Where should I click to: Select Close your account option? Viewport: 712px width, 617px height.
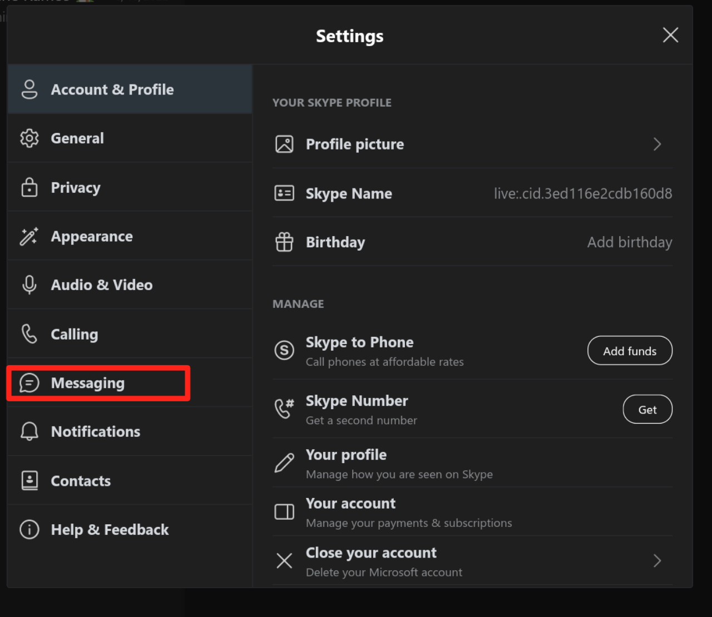(472, 561)
